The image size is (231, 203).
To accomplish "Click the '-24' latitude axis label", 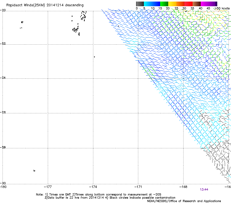I will pyautogui.click(x=3, y=78).
